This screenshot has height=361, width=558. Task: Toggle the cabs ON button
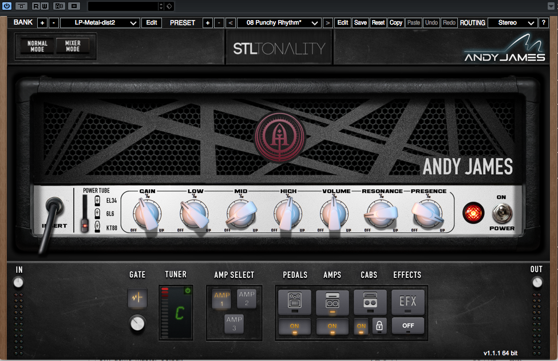coord(361,327)
